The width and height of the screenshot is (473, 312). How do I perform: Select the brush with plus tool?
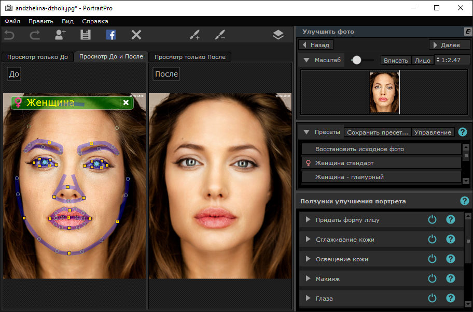coord(194,35)
